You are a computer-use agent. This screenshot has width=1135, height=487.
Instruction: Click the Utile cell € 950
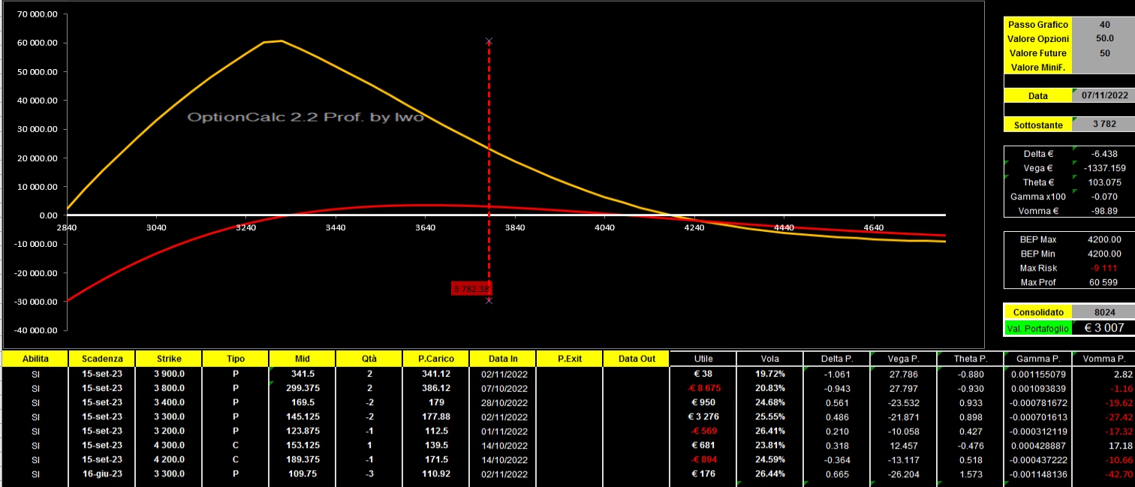(x=703, y=402)
